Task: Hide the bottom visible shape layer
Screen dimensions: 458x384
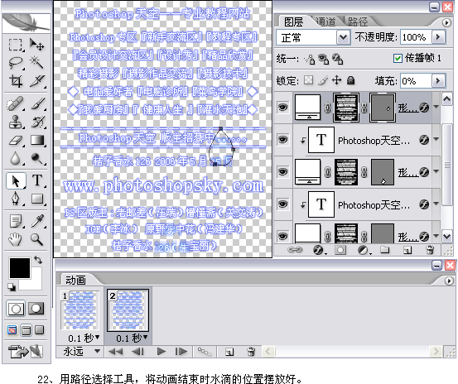Action: (x=282, y=236)
